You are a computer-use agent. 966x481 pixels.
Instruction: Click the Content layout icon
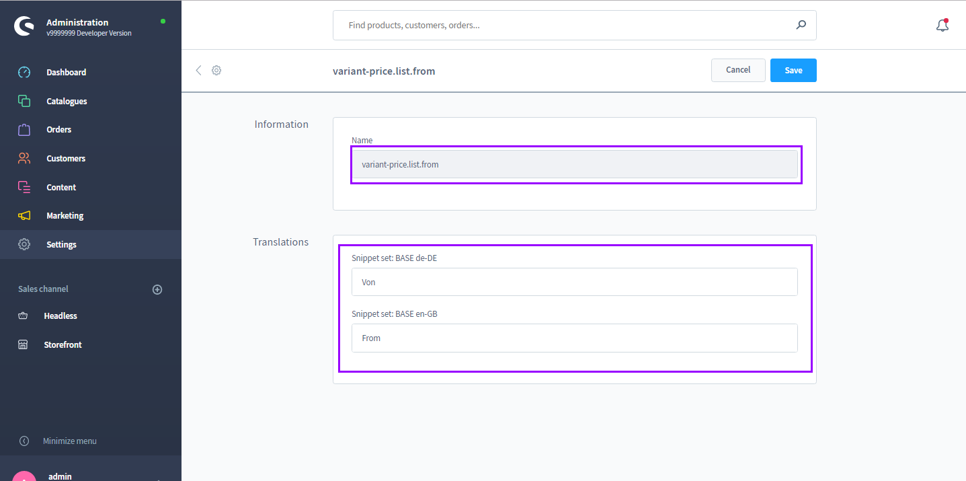(x=24, y=187)
